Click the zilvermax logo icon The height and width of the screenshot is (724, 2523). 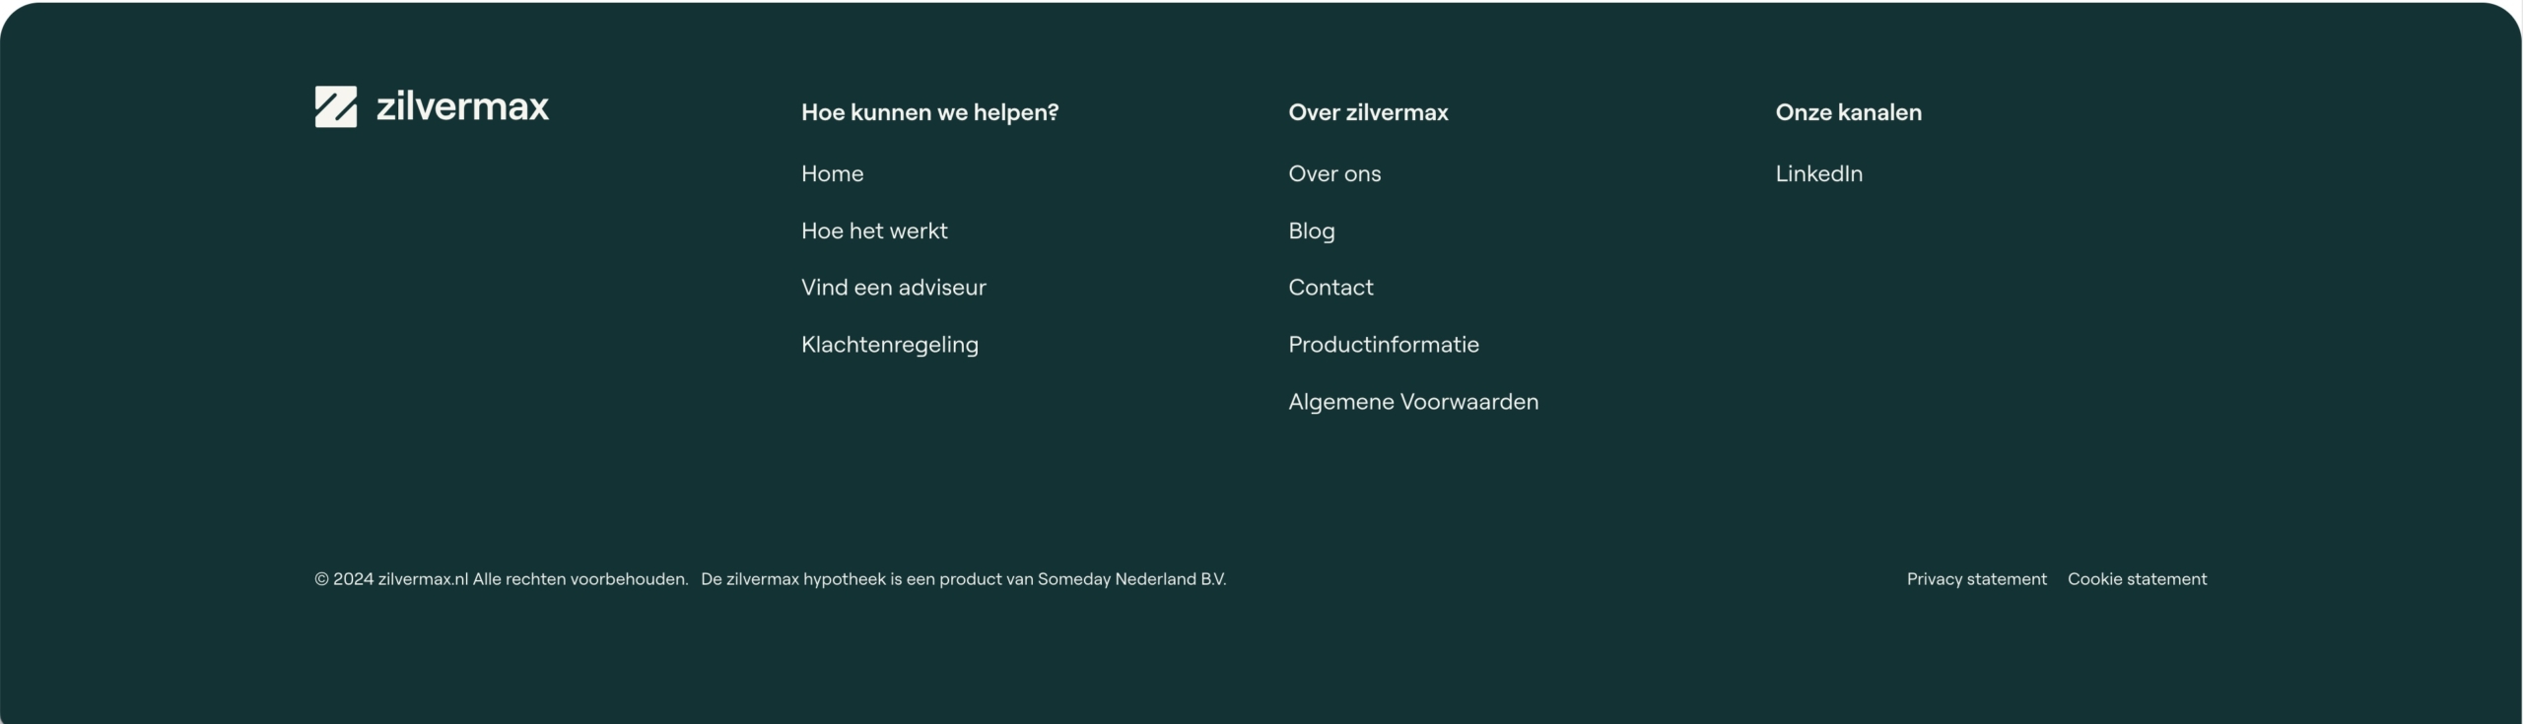335,106
